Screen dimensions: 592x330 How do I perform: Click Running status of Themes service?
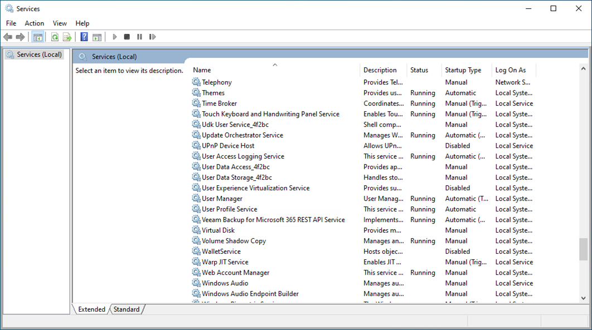click(x=423, y=93)
